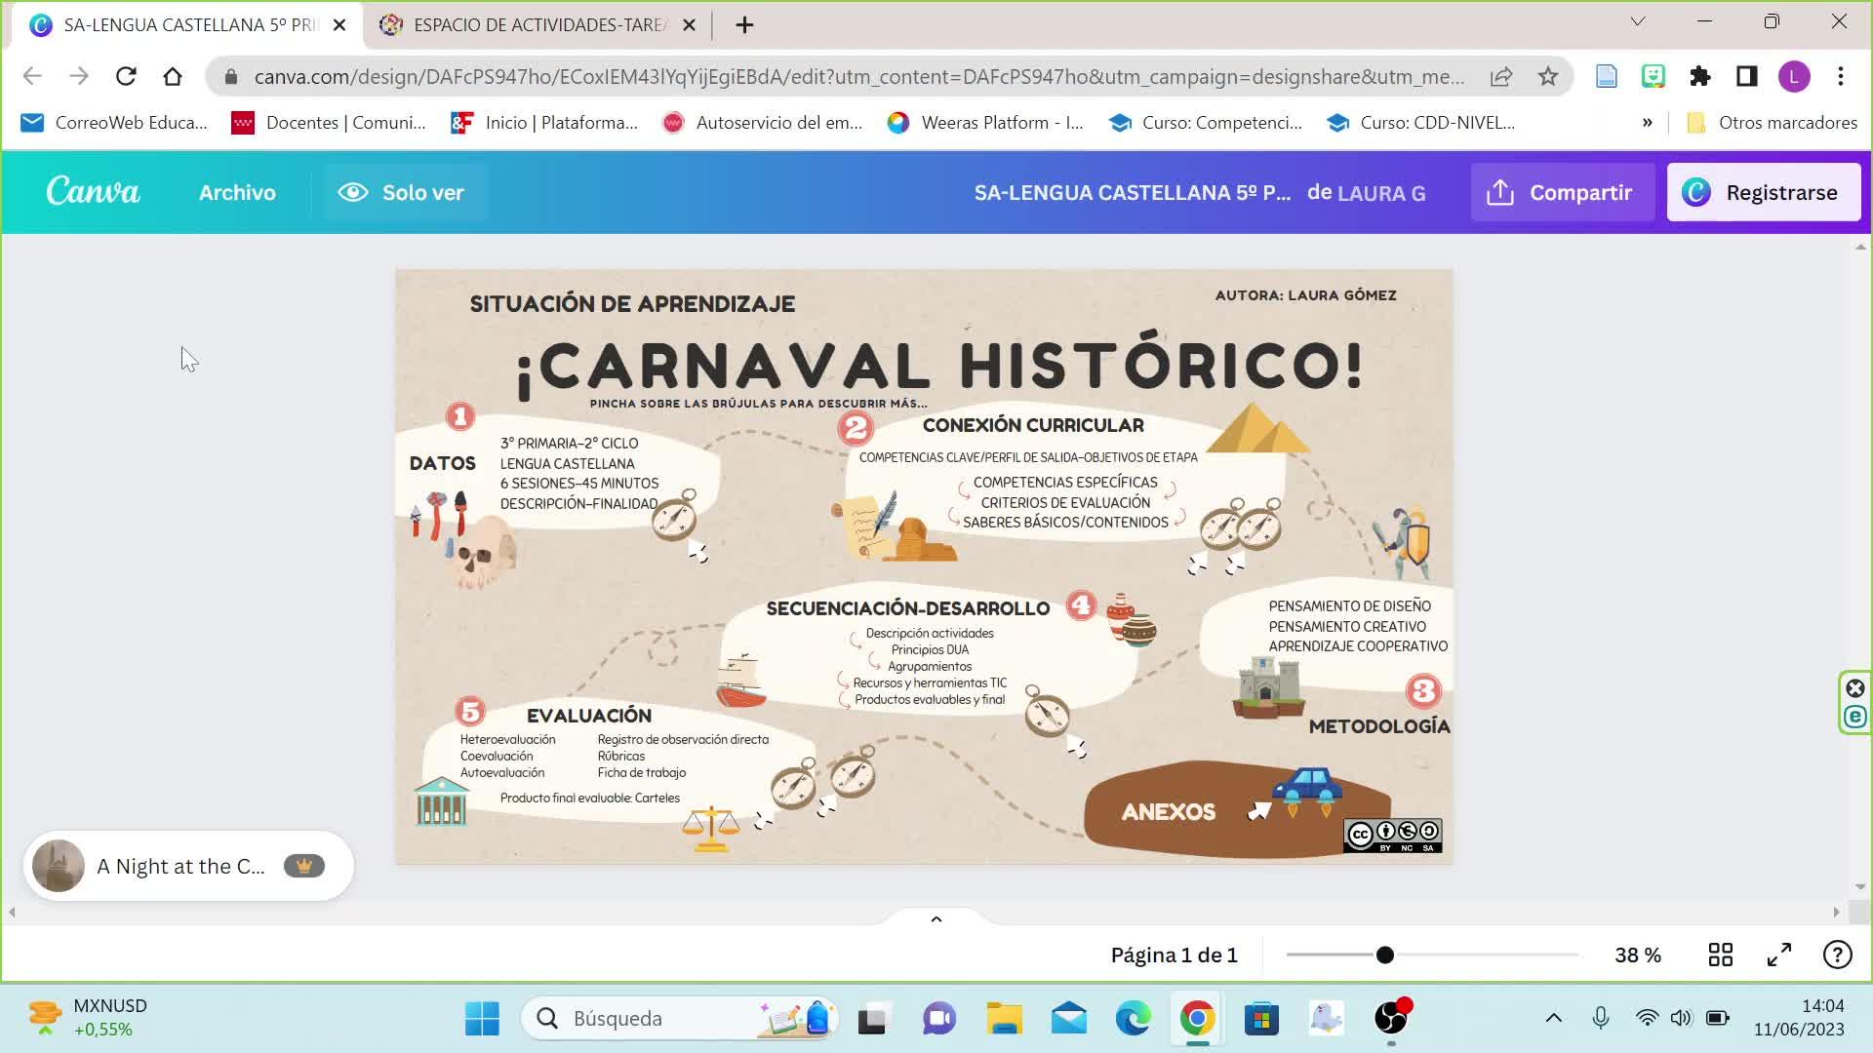Toggle Chrome side panel icon
The height and width of the screenshot is (1053, 1873).
(x=1746, y=76)
